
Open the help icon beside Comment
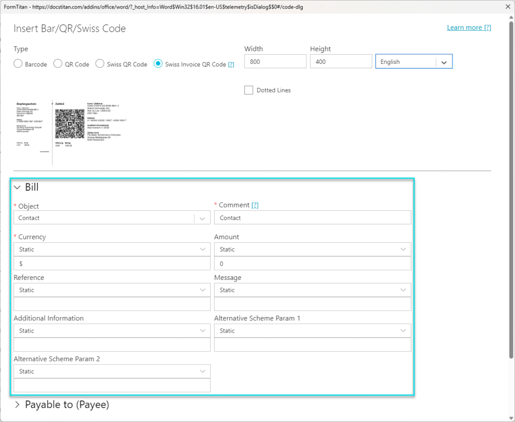click(255, 205)
